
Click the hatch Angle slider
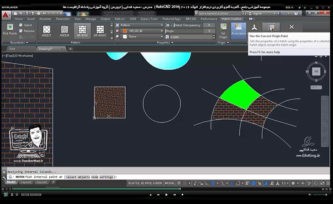184,31
